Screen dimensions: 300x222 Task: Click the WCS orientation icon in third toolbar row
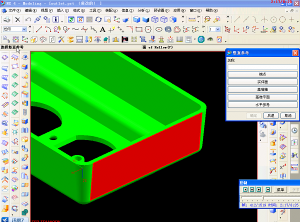point(25,39)
